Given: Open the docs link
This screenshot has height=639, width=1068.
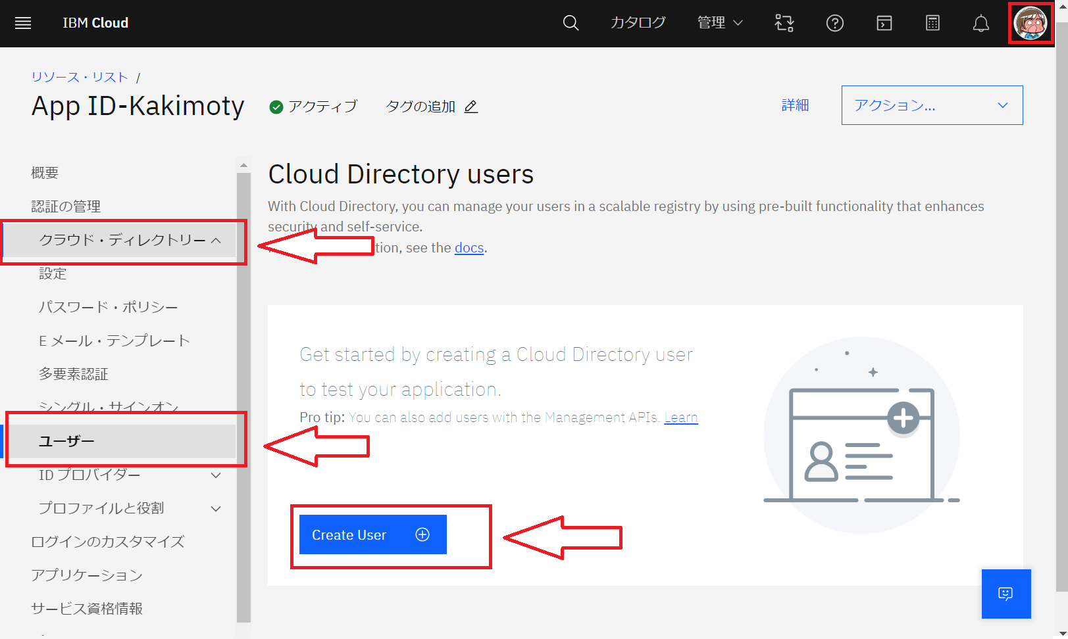Looking at the screenshot, I should [469, 248].
